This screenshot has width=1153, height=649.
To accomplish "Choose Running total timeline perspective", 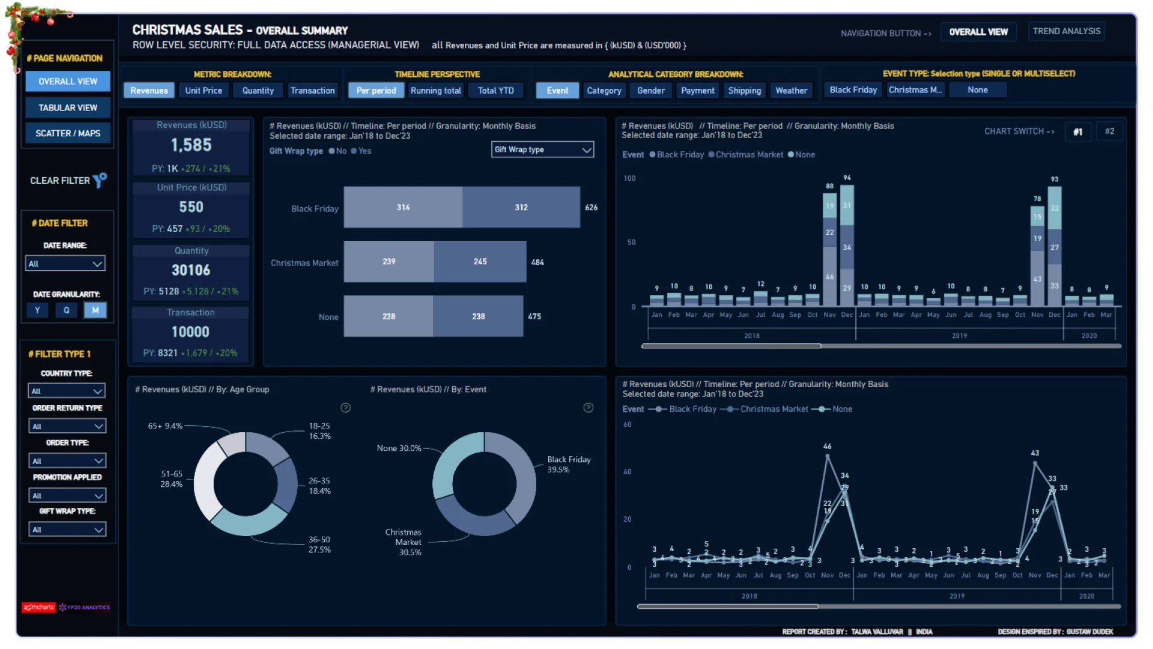I will click(x=436, y=91).
